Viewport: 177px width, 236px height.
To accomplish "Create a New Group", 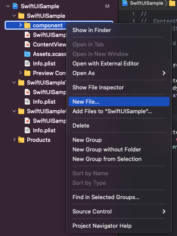I will [x=119, y=140].
